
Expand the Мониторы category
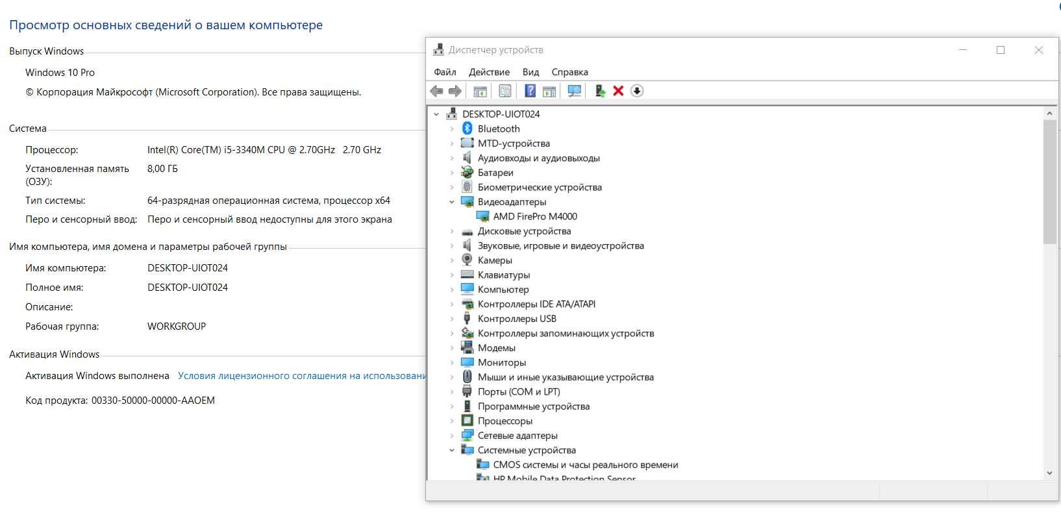pyautogui.click(x=452, y=362)
